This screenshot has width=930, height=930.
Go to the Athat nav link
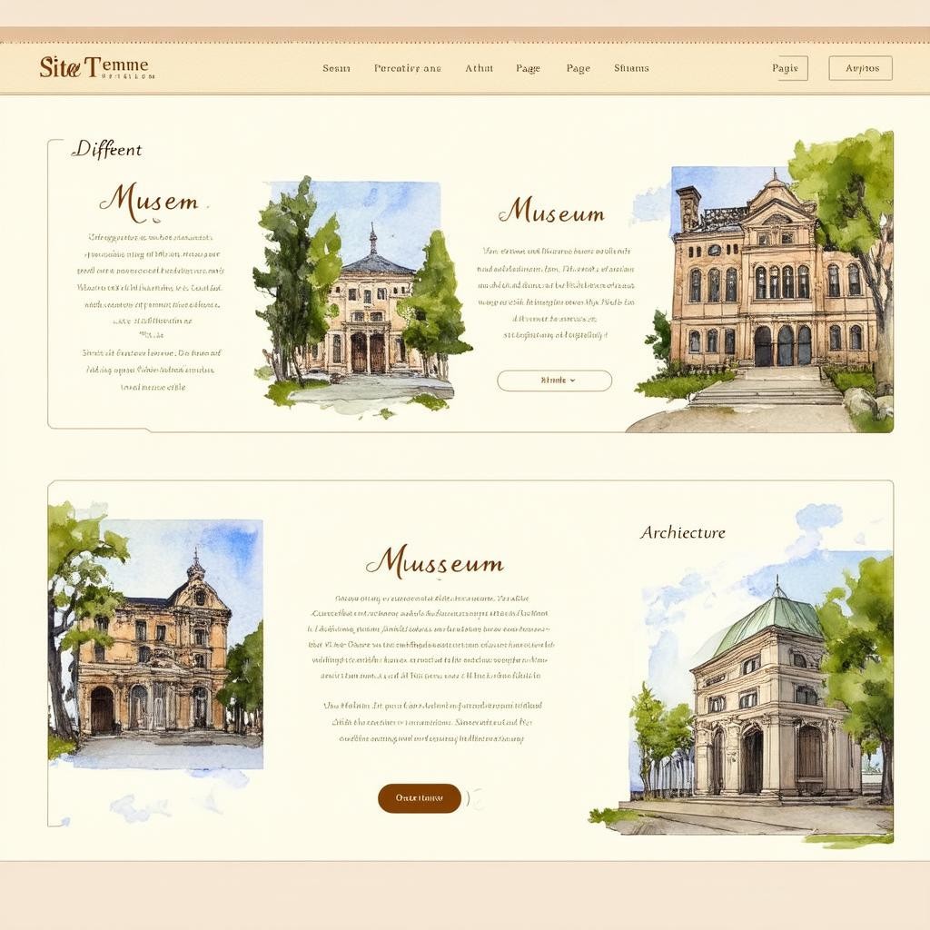(x=479, y=68)
